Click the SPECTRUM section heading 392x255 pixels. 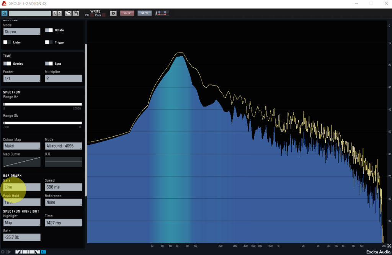click(x=12, y=92)
